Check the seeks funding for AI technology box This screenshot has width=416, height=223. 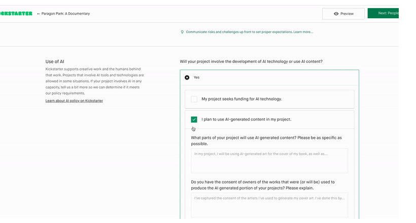point(194,99)
